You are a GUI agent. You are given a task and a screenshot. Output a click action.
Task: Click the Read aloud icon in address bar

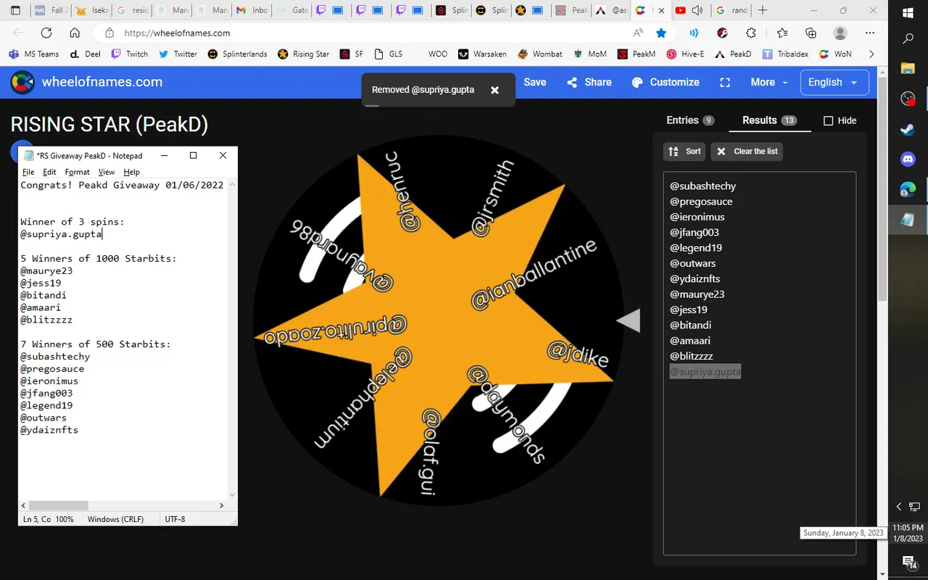[638, 33]
